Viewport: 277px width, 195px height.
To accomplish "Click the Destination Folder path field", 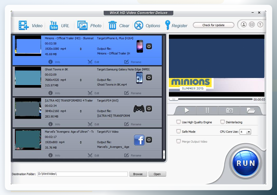I will tap(83, 174).
